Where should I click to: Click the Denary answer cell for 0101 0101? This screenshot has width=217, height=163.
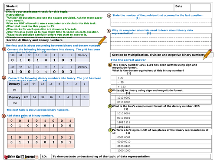point(82,60)
